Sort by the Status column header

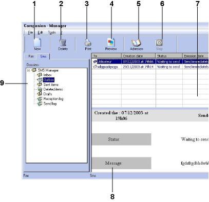click(x=169, y=56)
